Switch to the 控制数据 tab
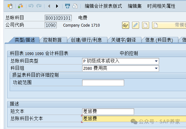Image resolution: width=186 pixels, height=129 pixels. point(52,40)
